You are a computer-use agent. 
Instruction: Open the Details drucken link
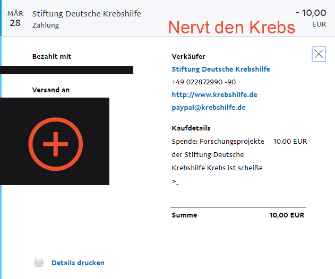(78, 263)
